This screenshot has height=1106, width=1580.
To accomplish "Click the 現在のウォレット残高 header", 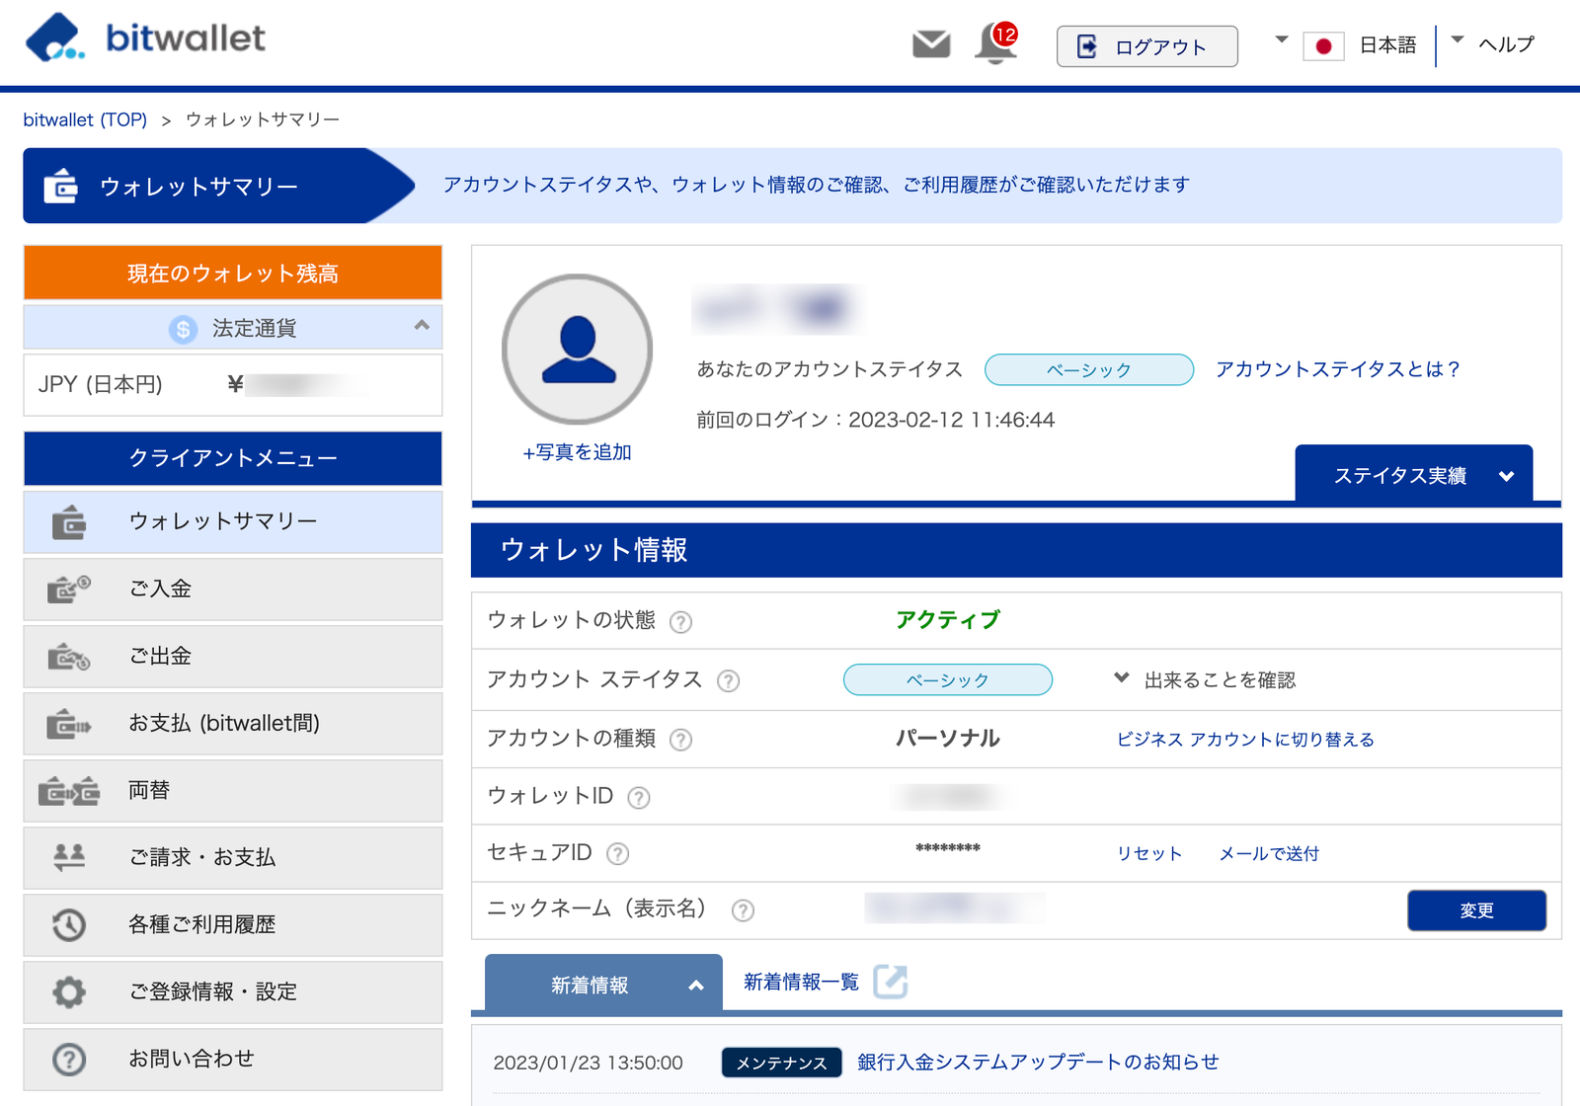I will point(233,273).
